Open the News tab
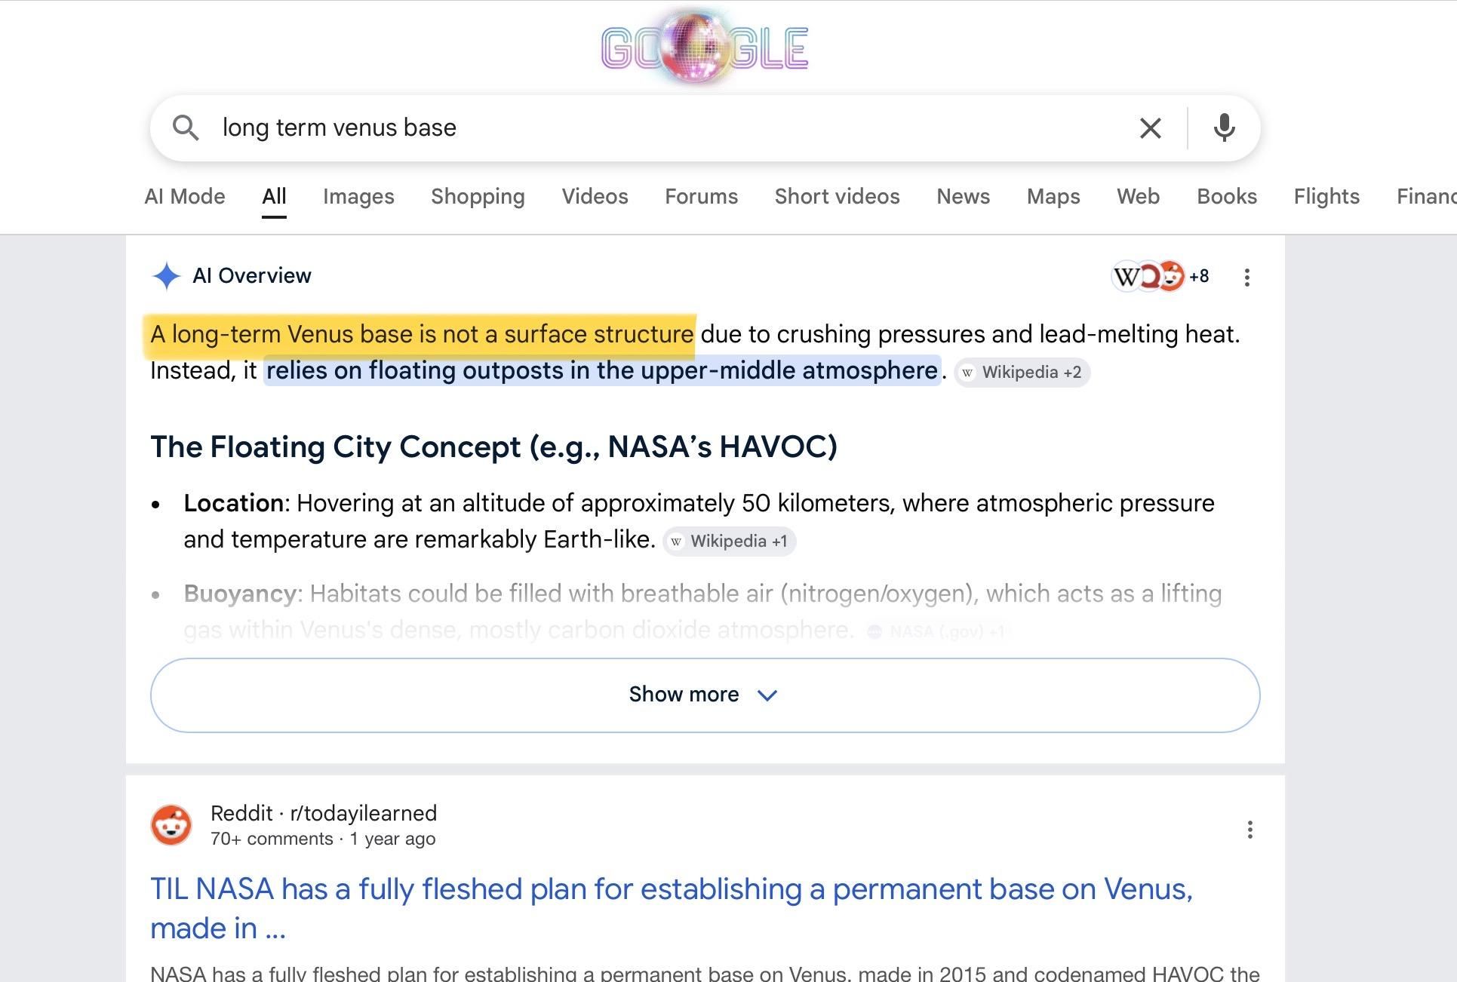The height and width of the screenshot is (982, 1457). [x=963, y=196]
